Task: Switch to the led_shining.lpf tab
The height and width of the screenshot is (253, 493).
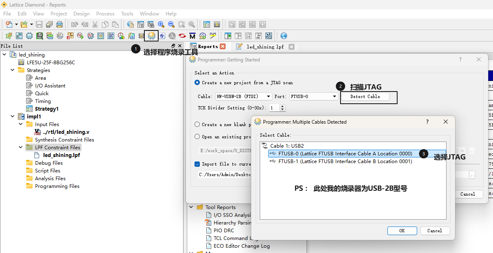Action: [x=265, y=46]
